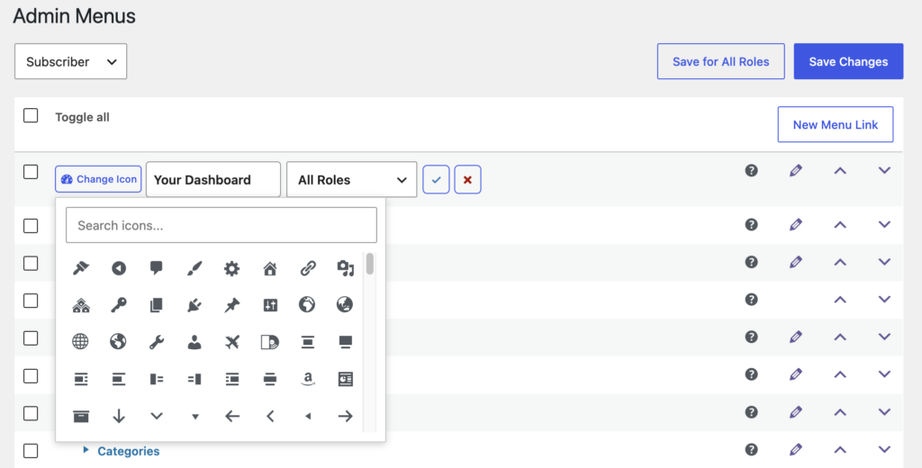Pick the archive box icon
Viewport: 922px width, 468px height.
[x=80, y=416]
